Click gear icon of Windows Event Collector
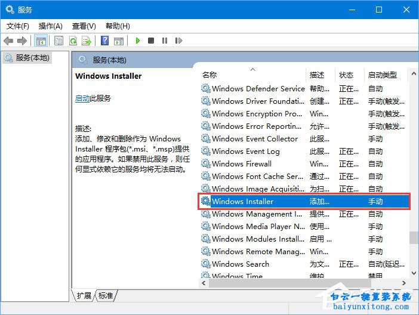The image size is (419, 315). [x=206, y=138]
